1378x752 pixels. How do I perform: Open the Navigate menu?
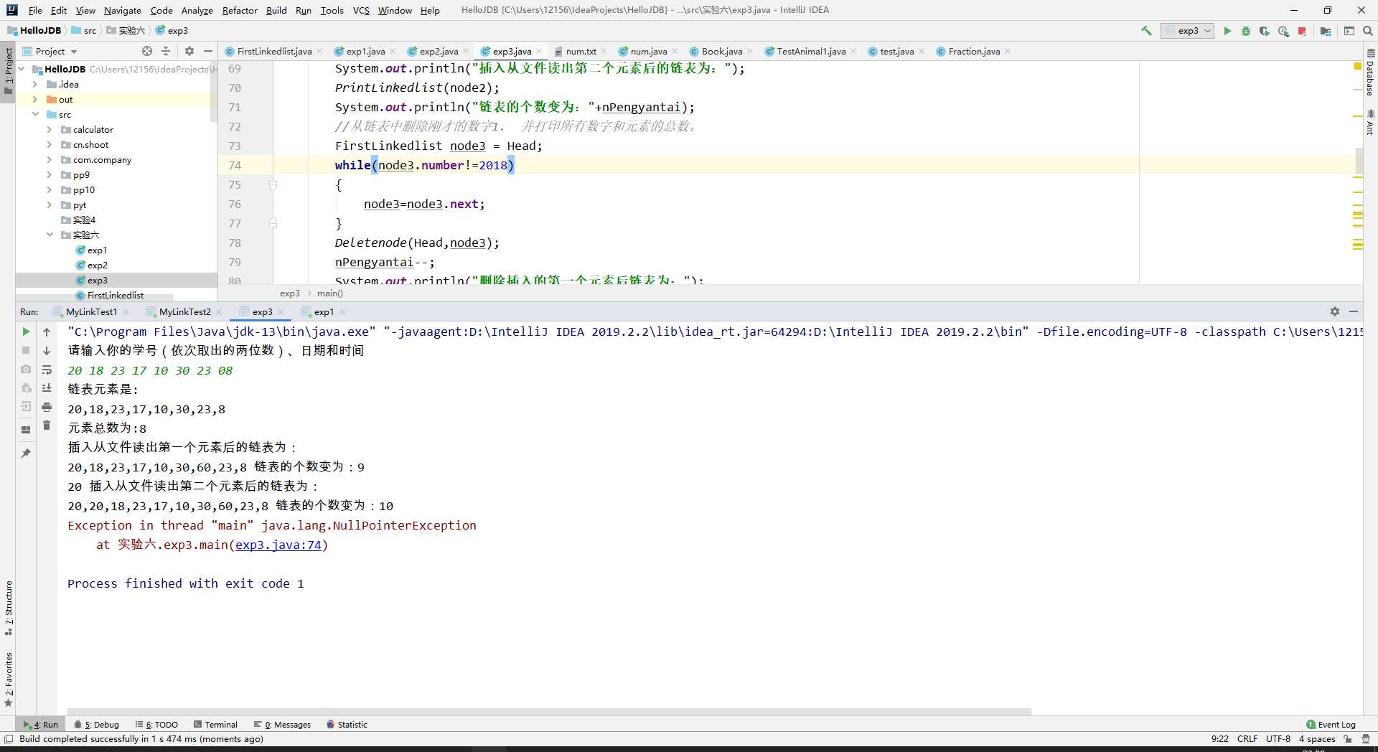(123, 10)
